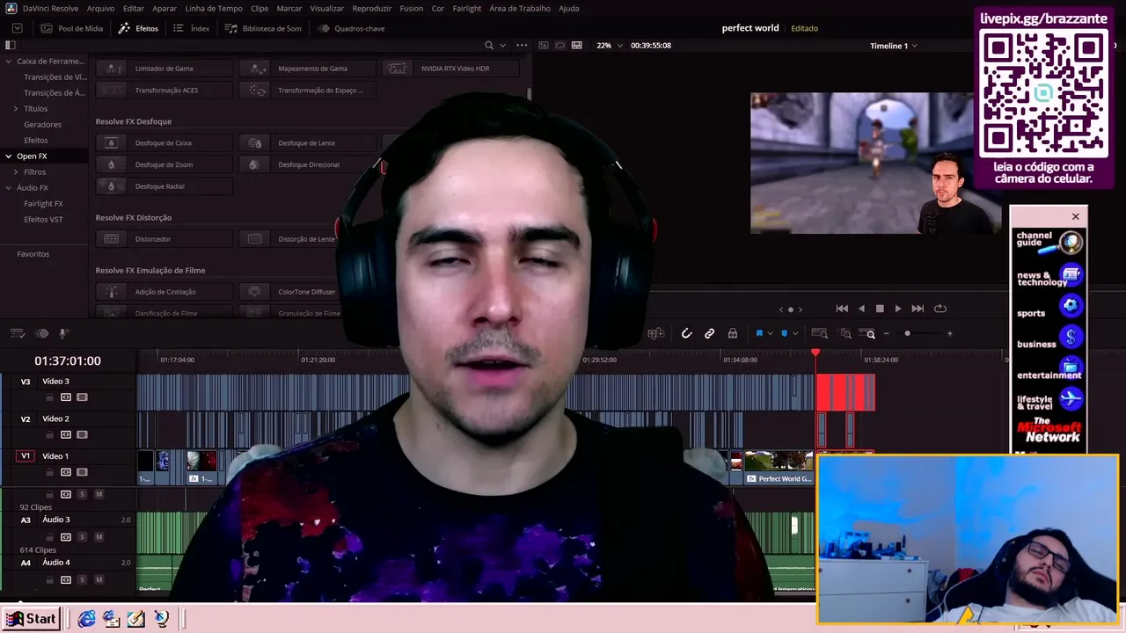
Task: Open the Pool de Mídia panel
Action: point(71,28)
